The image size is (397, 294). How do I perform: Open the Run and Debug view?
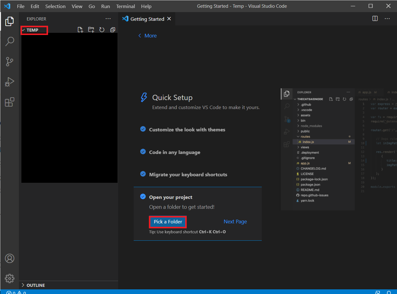coord(10,82)
